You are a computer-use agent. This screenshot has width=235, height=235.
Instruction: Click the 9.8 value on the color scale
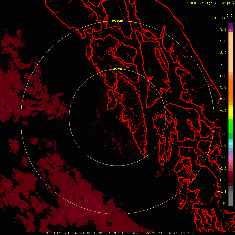click(x=223, y=29)
